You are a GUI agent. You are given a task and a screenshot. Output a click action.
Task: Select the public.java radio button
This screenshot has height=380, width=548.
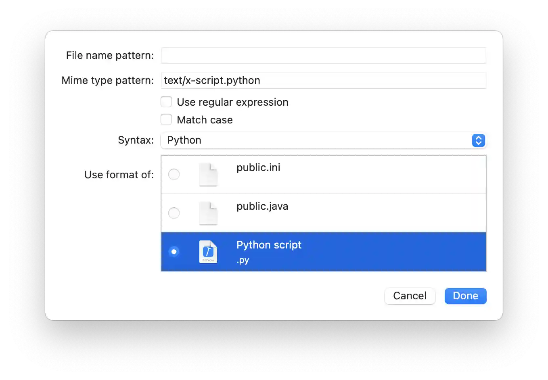tap(174, 213)
